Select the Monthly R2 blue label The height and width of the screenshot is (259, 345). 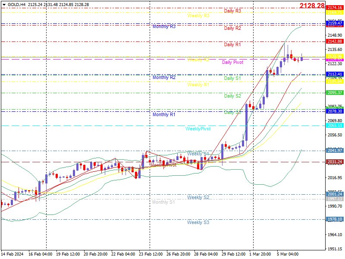point(164,78)
